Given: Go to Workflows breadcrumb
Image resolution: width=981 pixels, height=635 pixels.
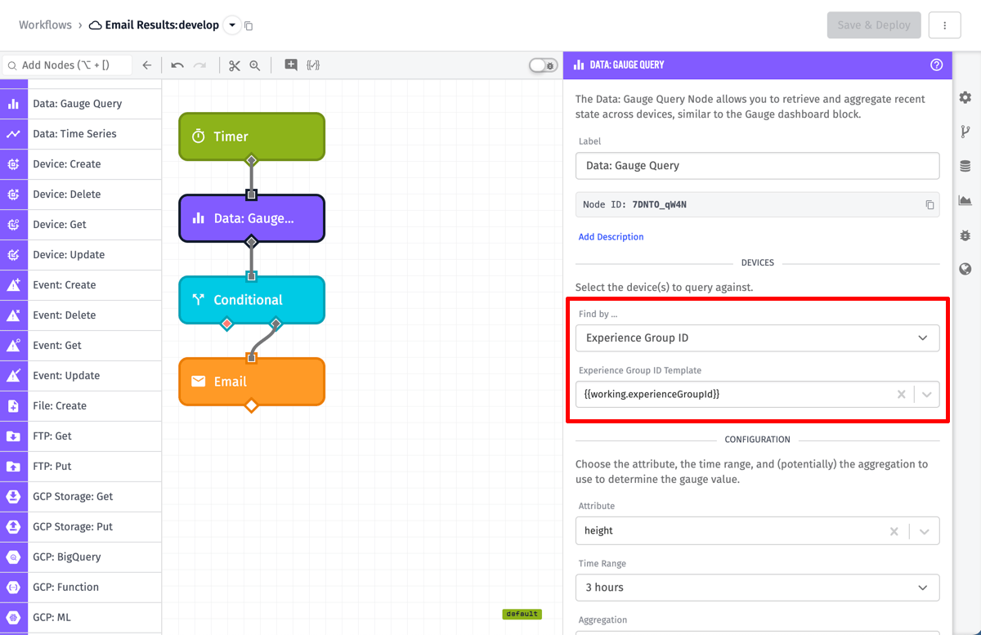Looking at the screenshot, I should pos(46,25).
